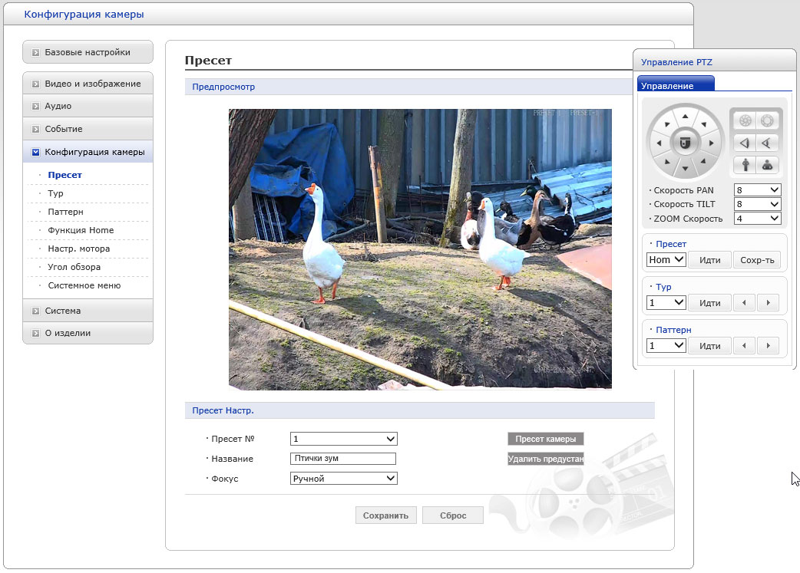Open the Скорость PAN dropdown
The width and height of the screenshot is (800, 573).
[757, 190]
